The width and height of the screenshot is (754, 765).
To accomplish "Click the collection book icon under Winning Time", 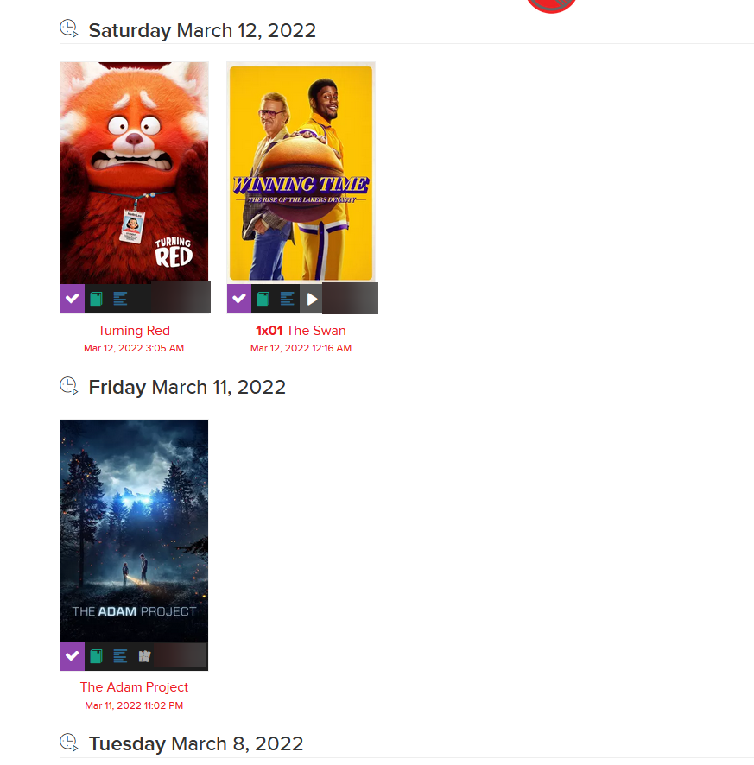I will point(263,299).
